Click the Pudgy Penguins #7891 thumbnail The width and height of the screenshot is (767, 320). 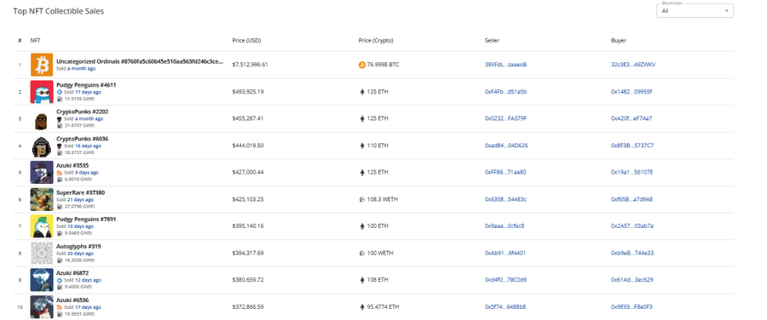(42, 226)
